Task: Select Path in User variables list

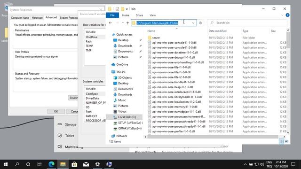Action: (88, 41)
